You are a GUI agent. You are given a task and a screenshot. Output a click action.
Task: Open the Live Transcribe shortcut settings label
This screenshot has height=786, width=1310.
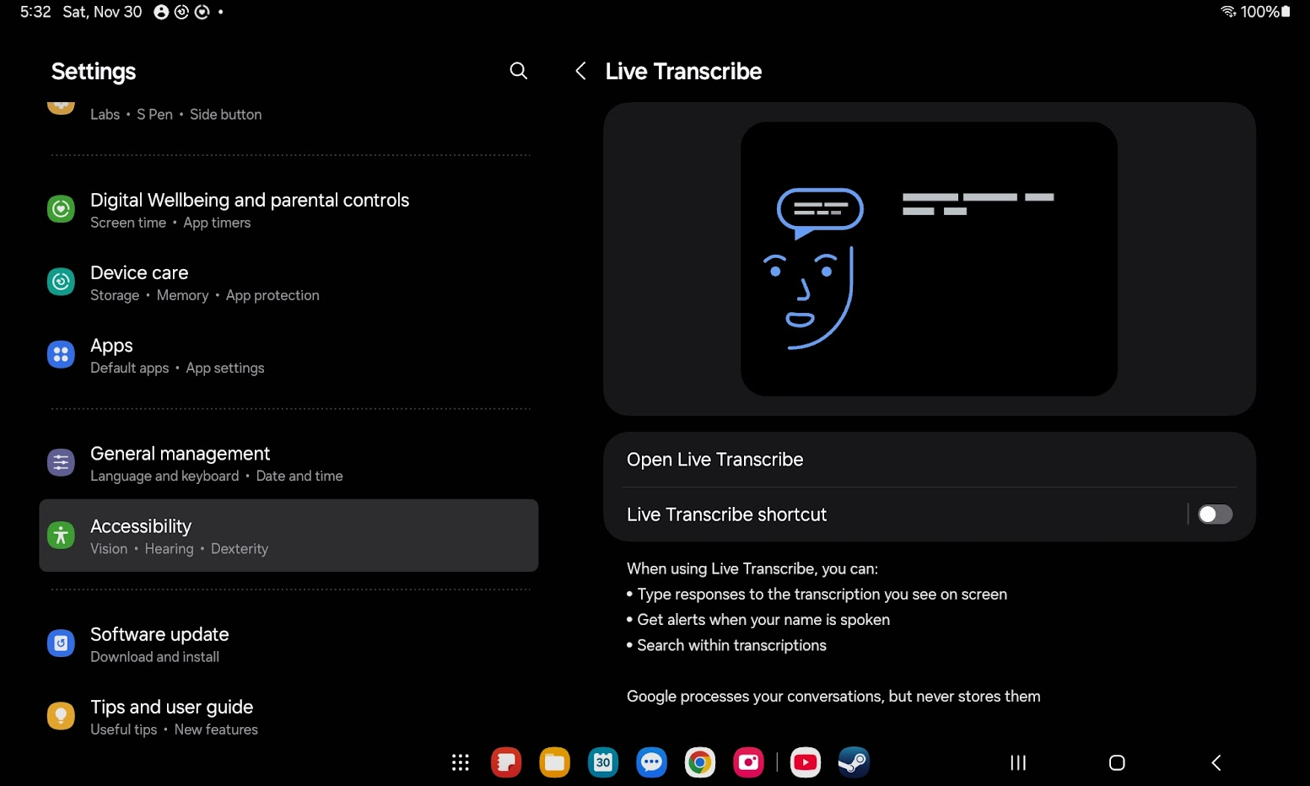click(x=726, y=514)
